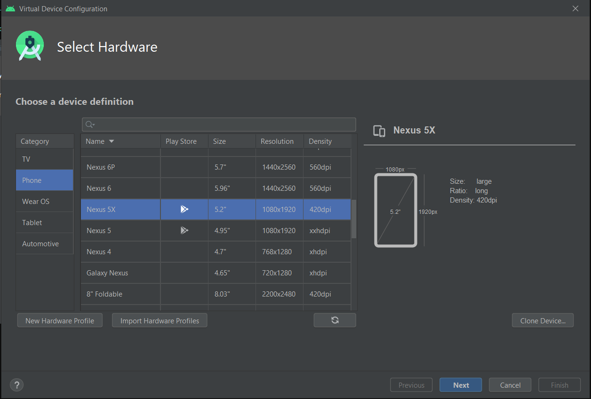Click the Density column header

[x=327, y=141]
